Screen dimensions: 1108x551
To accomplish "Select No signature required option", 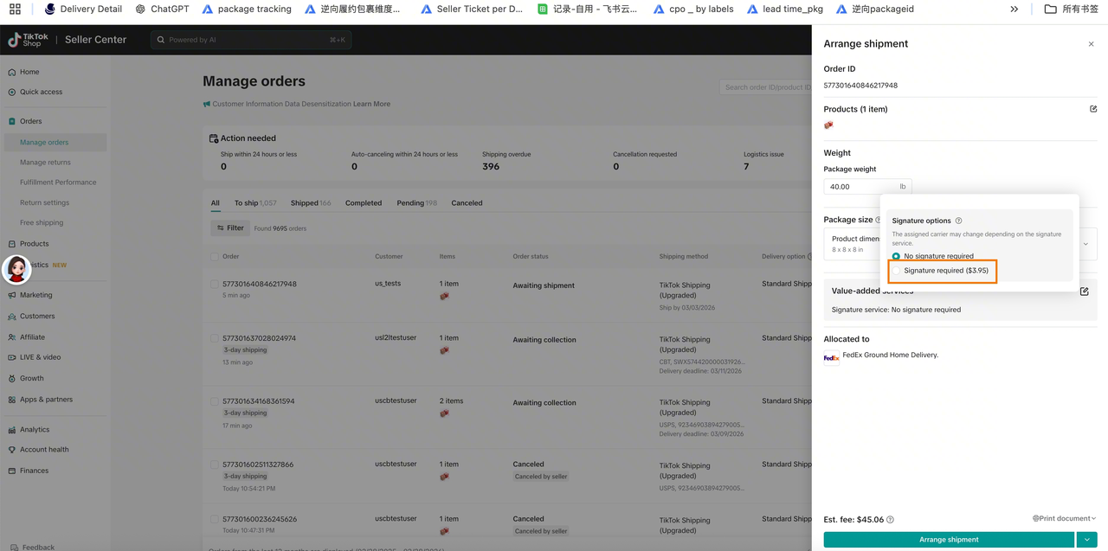I will pyautogui.click(x=896, y=256).
